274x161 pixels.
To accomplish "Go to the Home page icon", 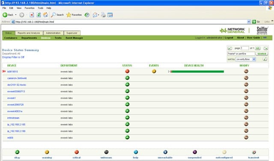I will (45, 15).
